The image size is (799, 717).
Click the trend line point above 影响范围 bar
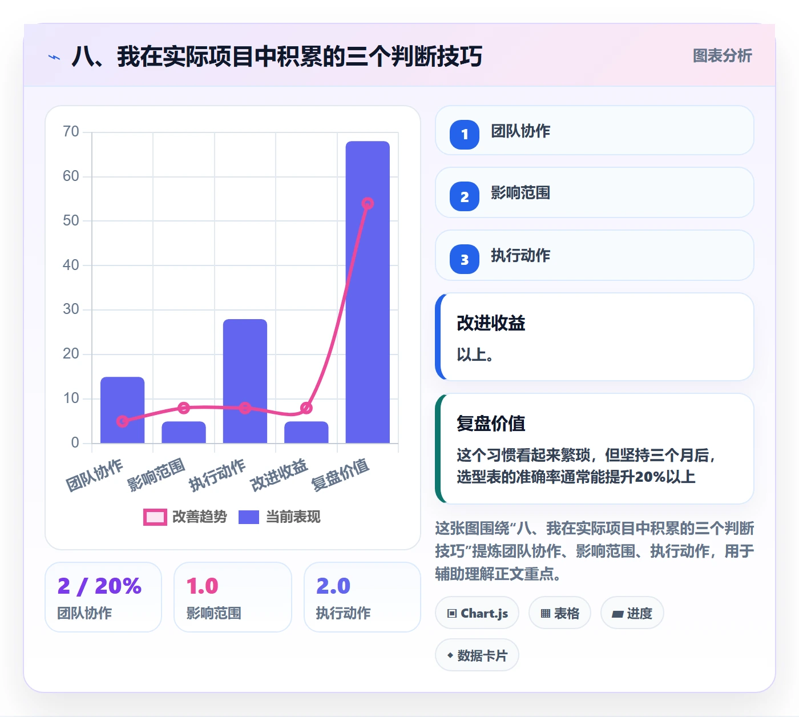(184, 408)
